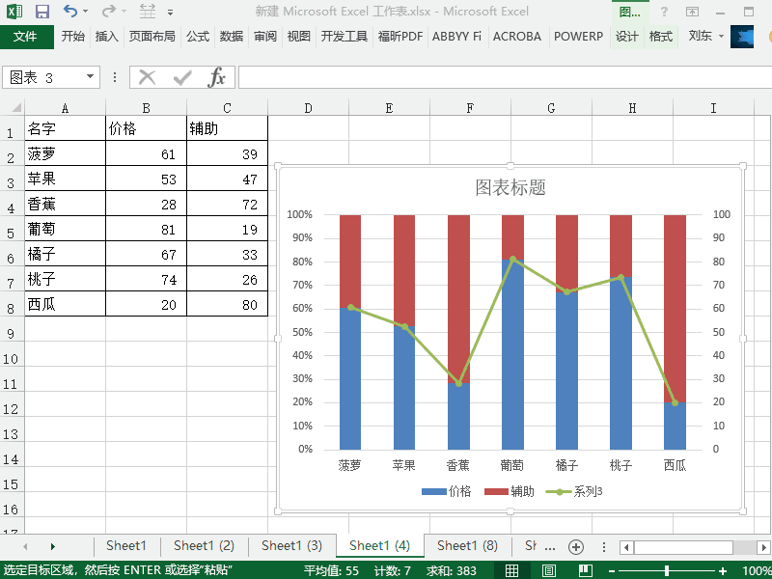Switch to the 开始 ribbon tab
The width and height of the screenshot is (772, 579).
[x=73, y=36]
